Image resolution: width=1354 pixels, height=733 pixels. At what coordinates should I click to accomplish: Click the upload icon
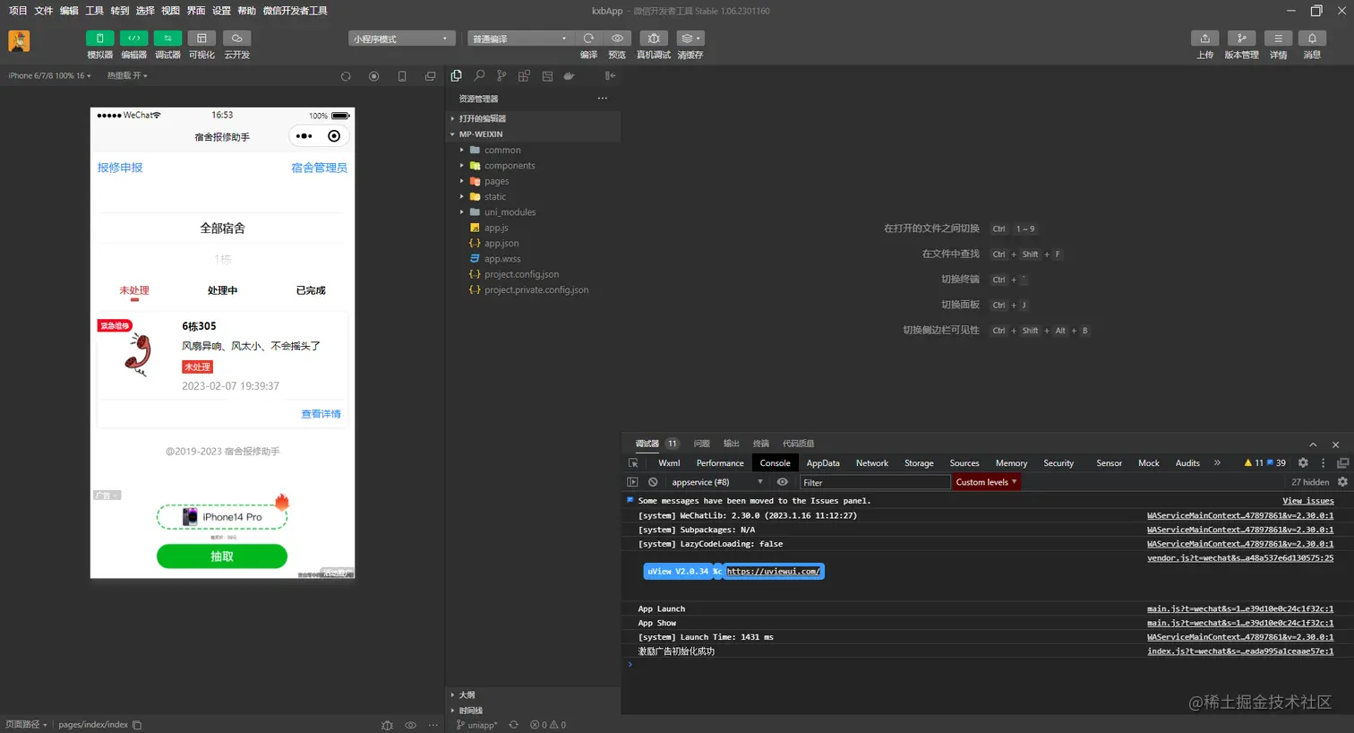click(1205, 39)
